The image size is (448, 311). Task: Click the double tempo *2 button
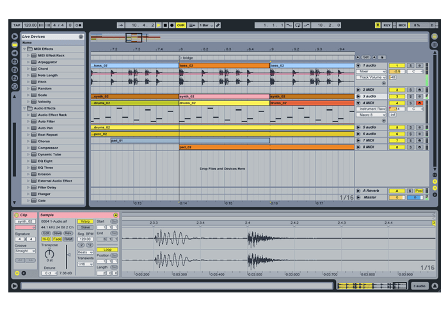pyautogui.click(x=90, y=245)
